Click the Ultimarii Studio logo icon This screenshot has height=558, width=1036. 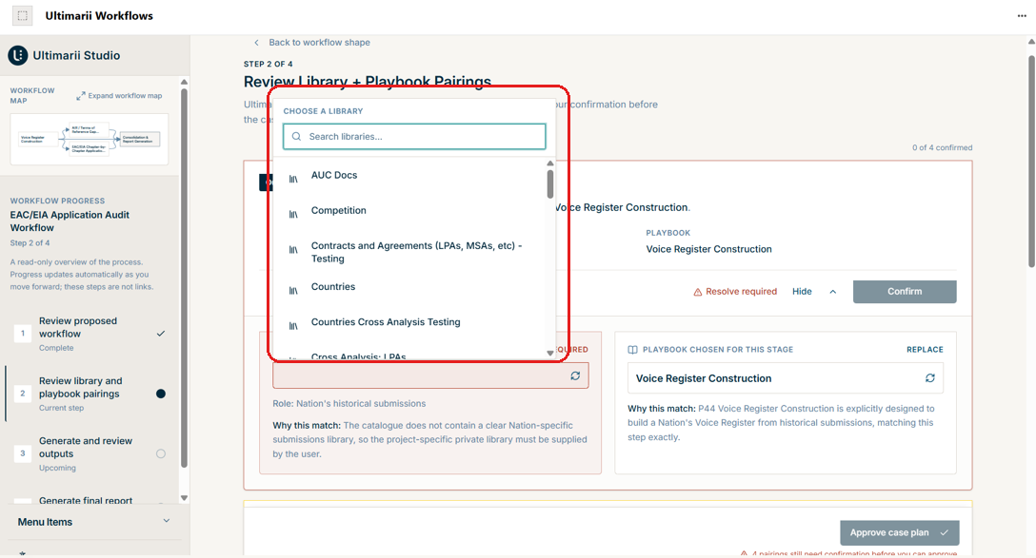18,55
